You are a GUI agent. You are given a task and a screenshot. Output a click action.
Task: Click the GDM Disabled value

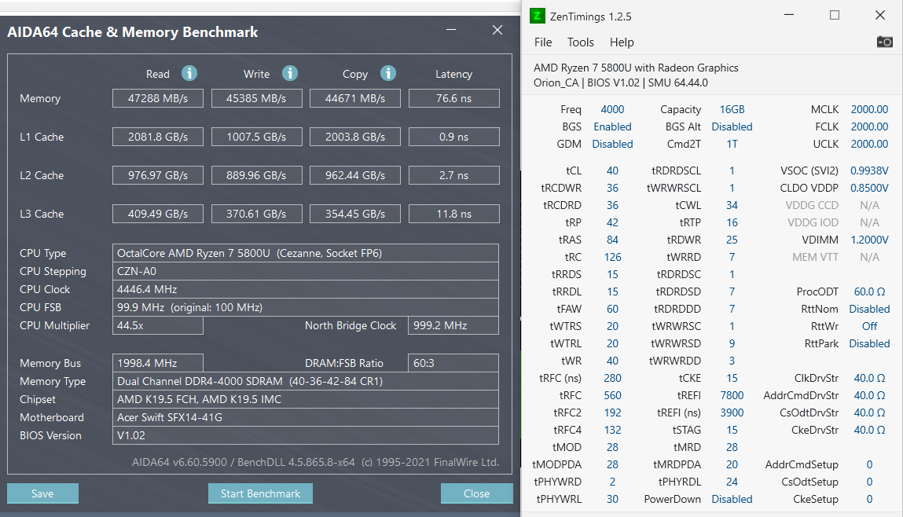(x=612, y=144)
